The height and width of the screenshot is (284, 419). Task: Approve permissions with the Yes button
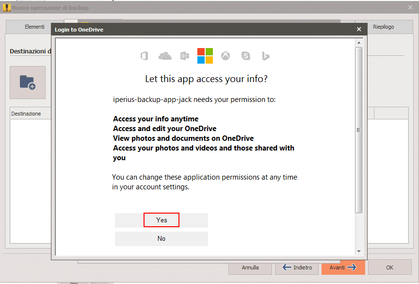click(161, 220)
